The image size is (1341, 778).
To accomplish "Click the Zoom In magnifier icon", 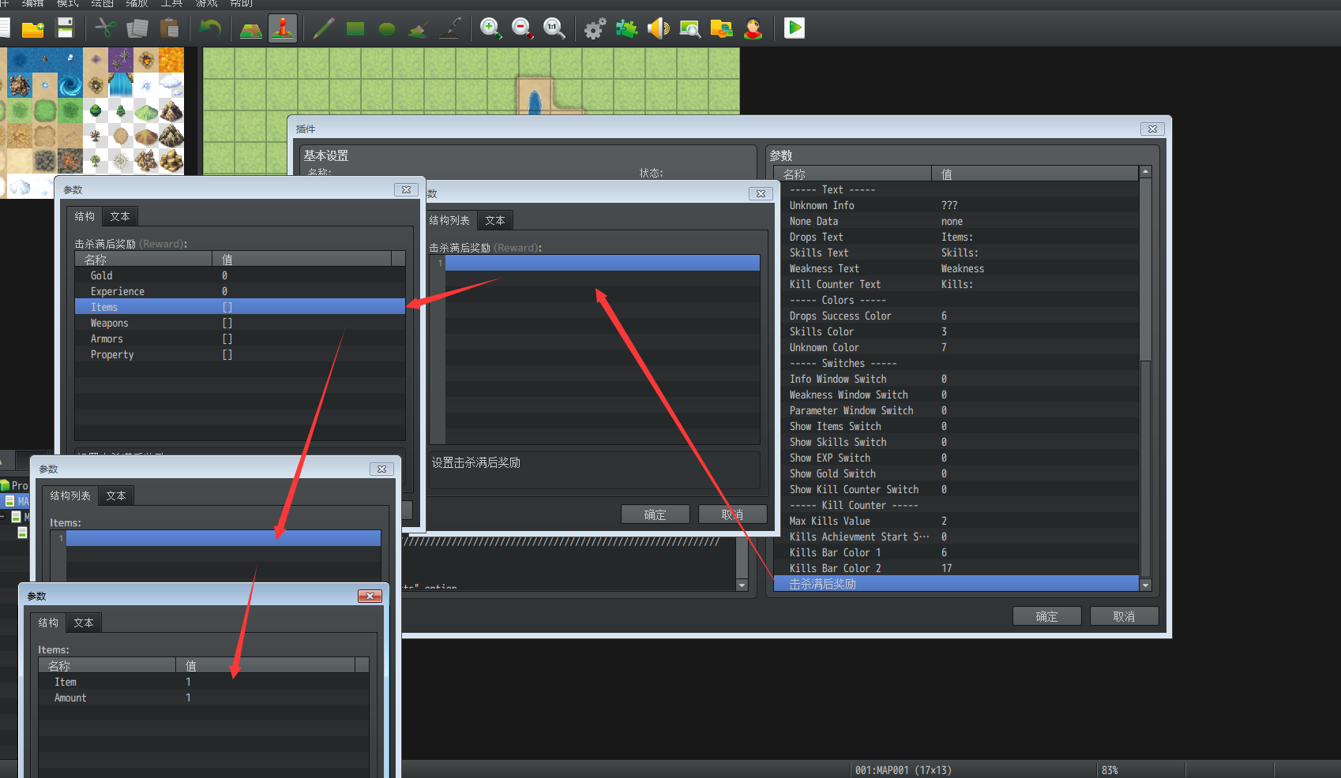I will pos(491,29).
